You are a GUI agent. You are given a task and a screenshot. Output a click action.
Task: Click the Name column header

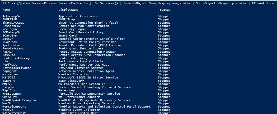6,10
